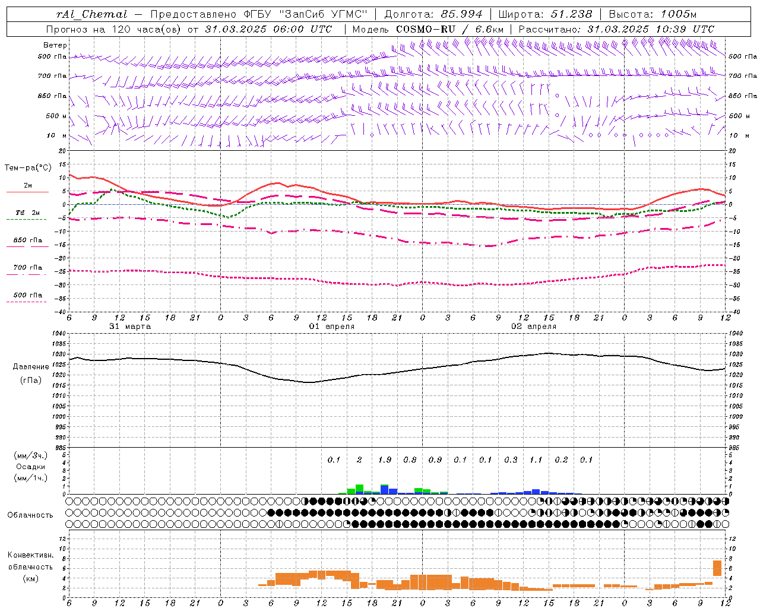Click the Модель COSMO-RU / 6.6км text
Viewport: 760px width, 608px height.
coord(428,29)
